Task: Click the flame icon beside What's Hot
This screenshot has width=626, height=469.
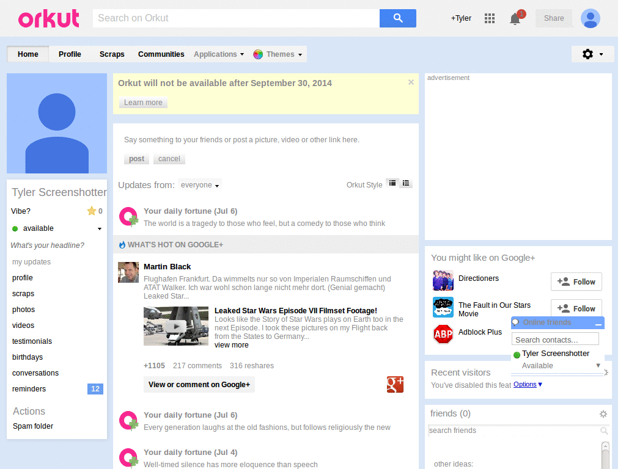Action: pos(122,245)
